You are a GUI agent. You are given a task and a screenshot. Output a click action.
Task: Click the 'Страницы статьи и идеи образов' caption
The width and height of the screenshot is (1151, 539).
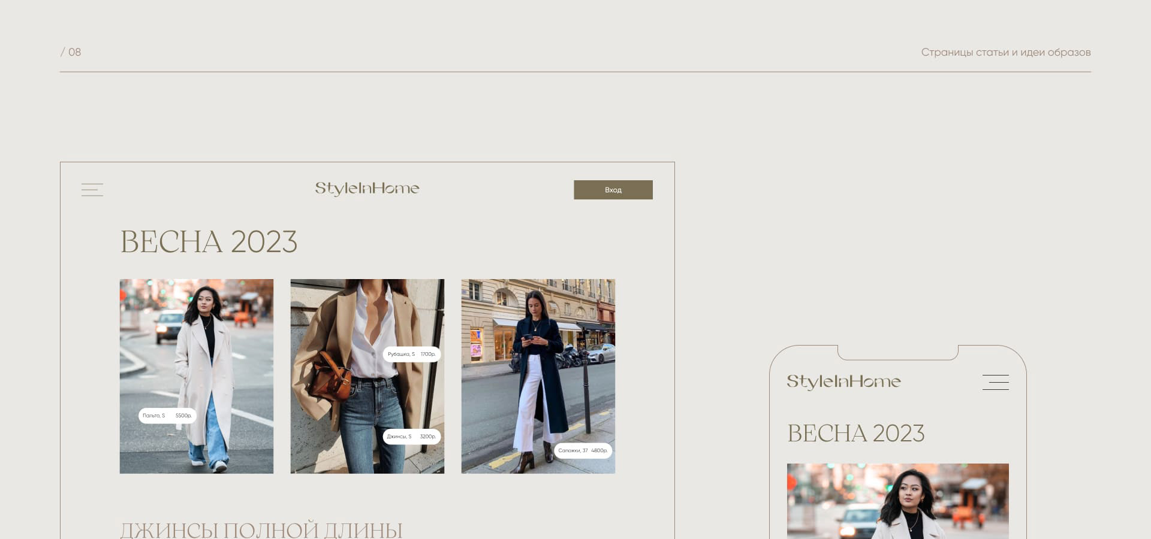click(x=1006, y=53)
